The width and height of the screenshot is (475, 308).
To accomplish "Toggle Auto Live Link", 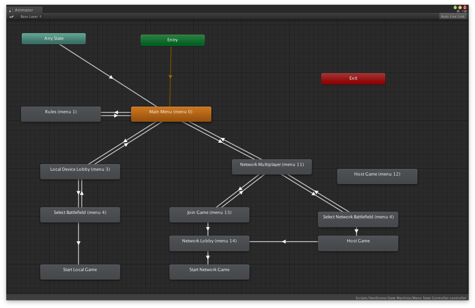I will 453,17.
